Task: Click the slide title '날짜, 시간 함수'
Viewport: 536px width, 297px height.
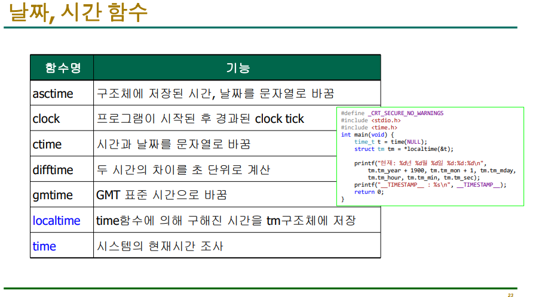Action: point(78,13)
